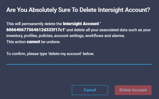Click the Cancel button
Screen dimensions: 159x99
pos(90,90)
